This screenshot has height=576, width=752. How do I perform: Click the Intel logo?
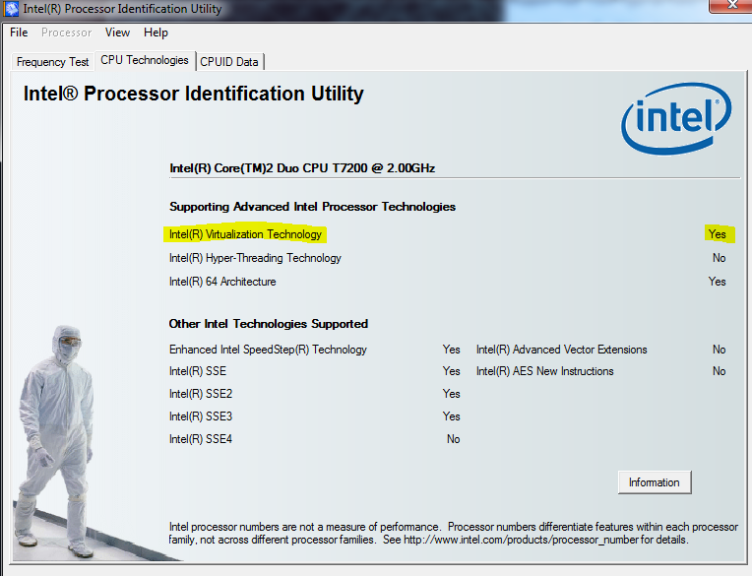676,118
